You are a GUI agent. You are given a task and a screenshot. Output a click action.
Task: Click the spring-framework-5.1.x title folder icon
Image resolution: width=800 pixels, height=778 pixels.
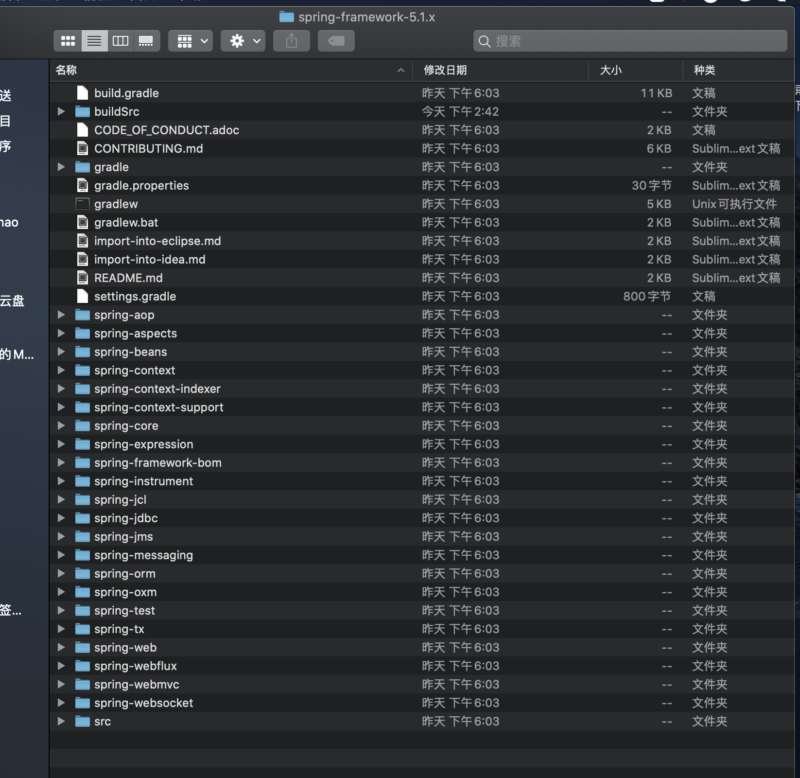click(287, 17)
